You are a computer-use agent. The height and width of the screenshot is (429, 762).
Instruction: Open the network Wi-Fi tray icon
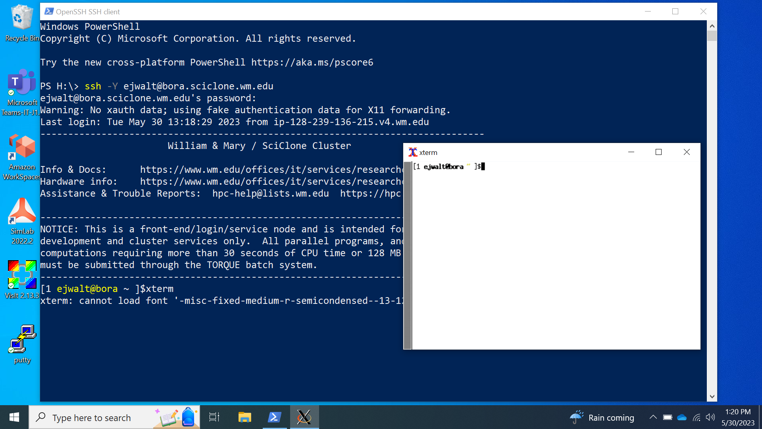pyautogui.click(x=697, y=417)
